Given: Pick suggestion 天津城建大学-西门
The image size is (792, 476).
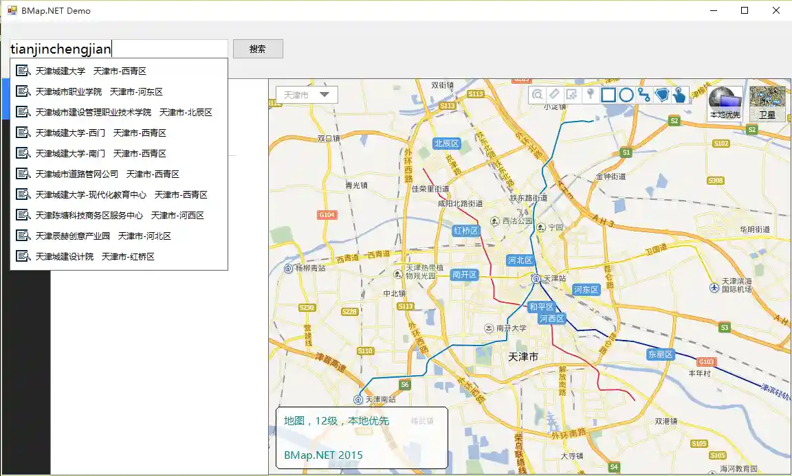Looking at the screenshot, I should click(100, 133).
